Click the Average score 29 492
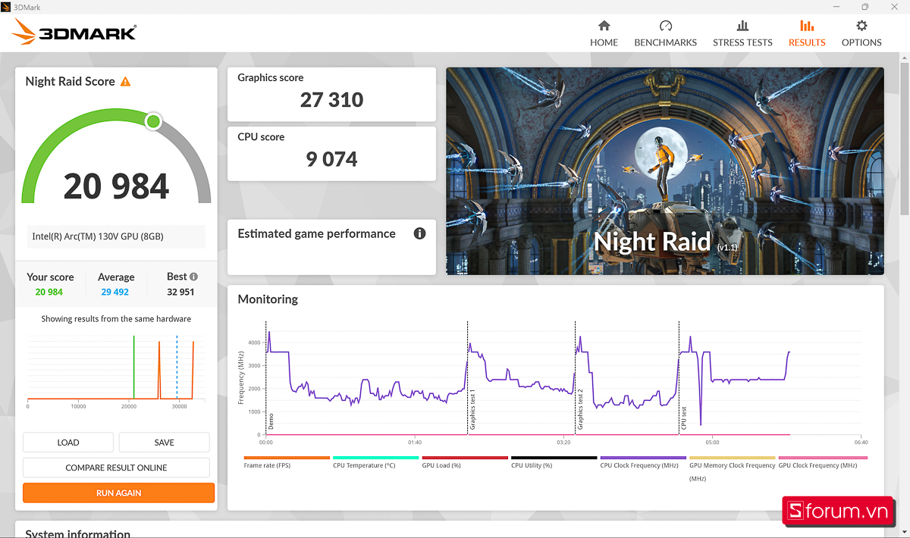The width and height of the screenshot is (910, 538). click(x=115, y=292)
